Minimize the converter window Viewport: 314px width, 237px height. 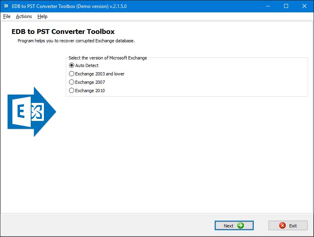tap(268, 6)
